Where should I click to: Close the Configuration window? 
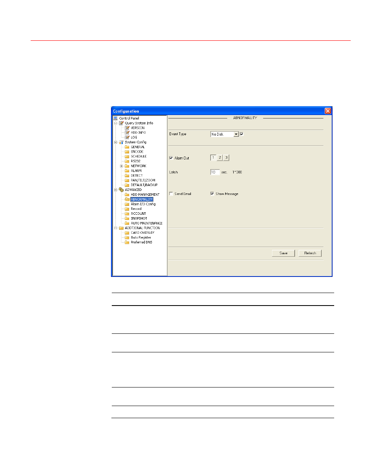point(328,111)
